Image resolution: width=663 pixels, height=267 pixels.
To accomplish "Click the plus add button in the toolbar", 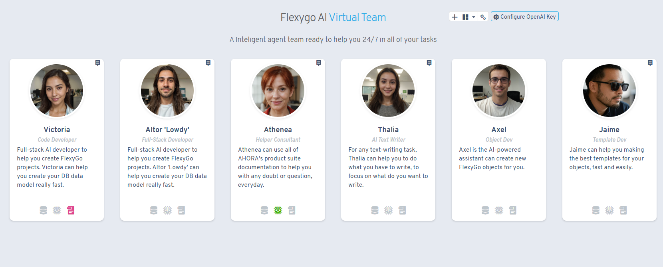I will 455,17.
